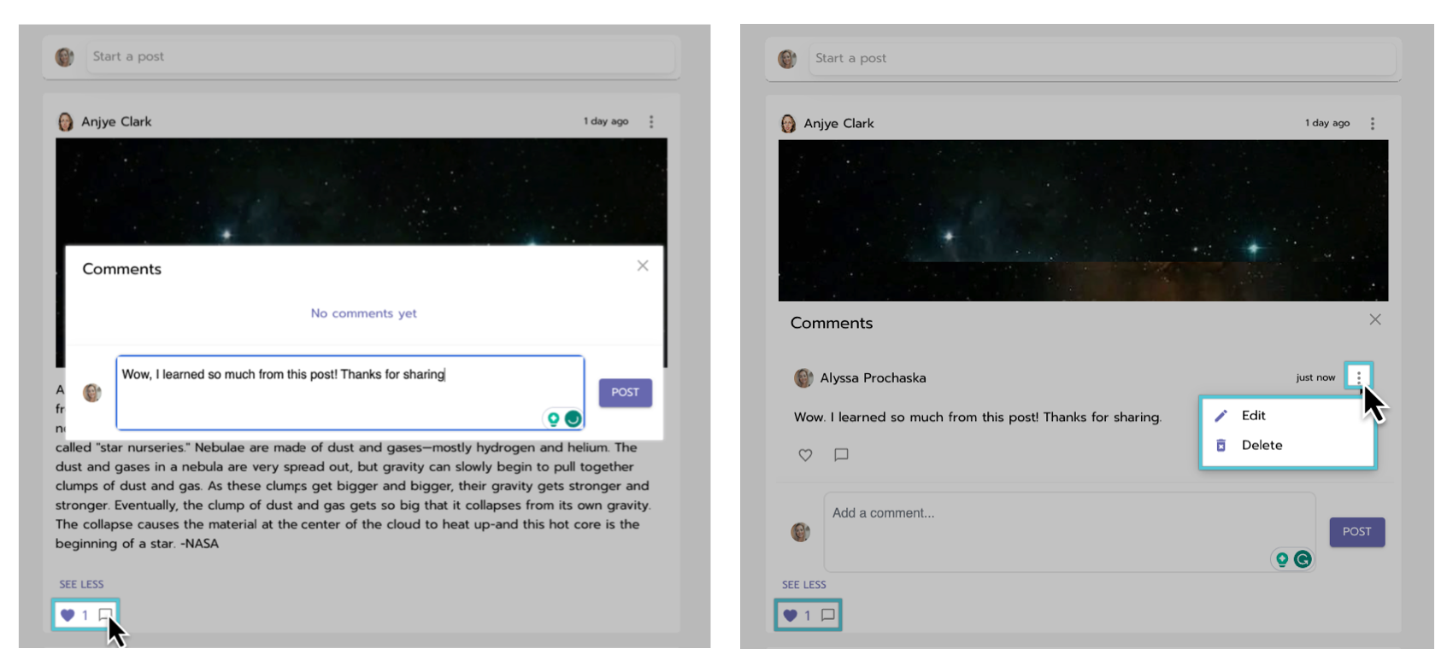Screen dimensions: 1453x666
Task: Click the user avatar next to 'Start a post' in the left panel
Action: [64, 57]
